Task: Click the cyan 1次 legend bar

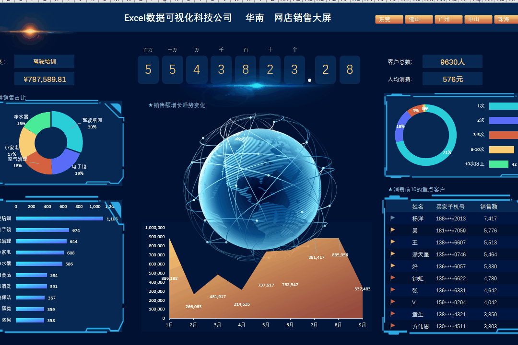Action: point(503,106)
